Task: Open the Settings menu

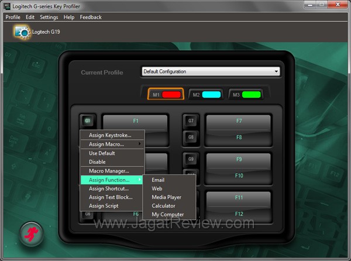Action: point(49,17)
